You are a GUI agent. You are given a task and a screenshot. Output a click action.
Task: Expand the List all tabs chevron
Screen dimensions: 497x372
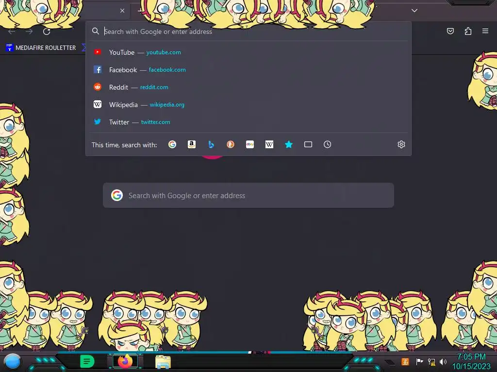click(414, 11)
